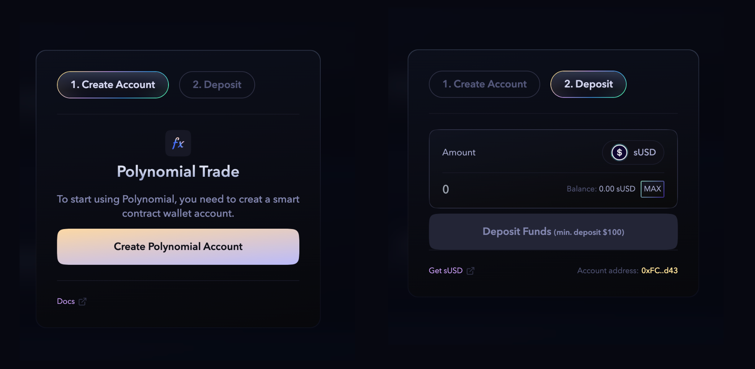Viewport: 755px width, 369px height.
Task: Click the external link icon beside Get sUSD
Action: coord(470,271)
